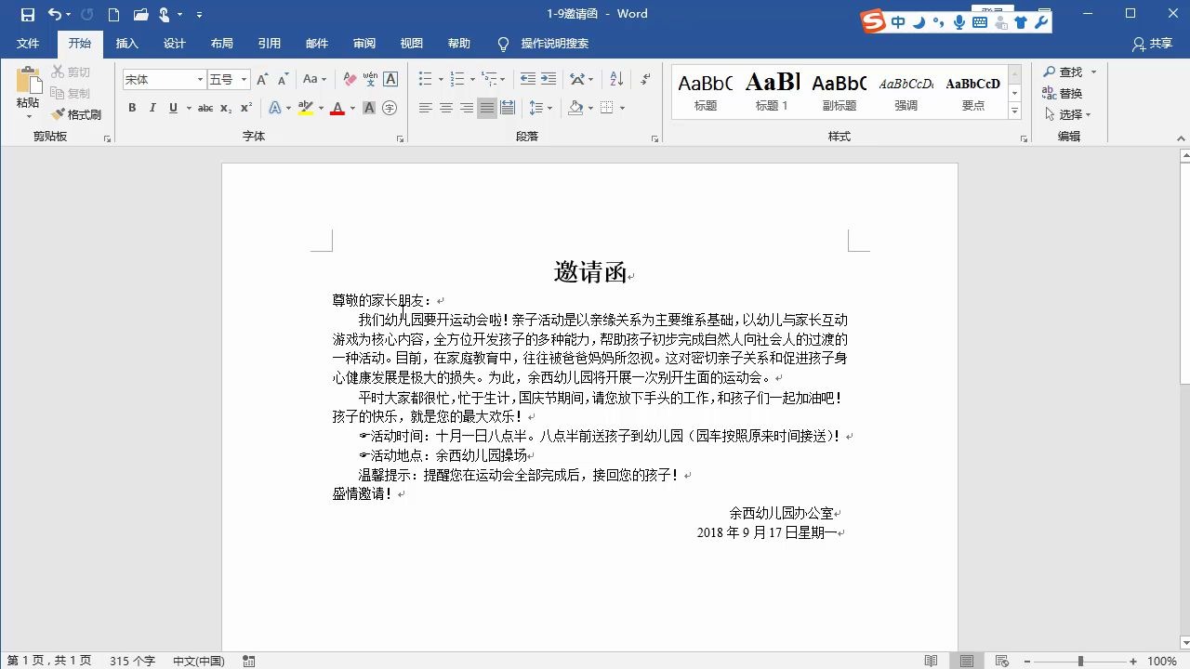Click the Decrease Indent icon
The height and width of the screenshot is (669, 1190).
click(528, 80)
